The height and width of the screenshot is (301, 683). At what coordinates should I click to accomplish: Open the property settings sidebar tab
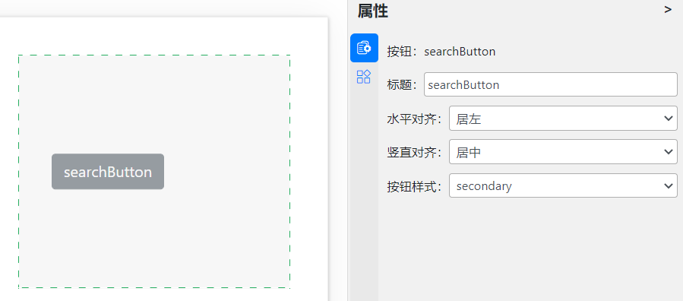[x=364, y=48]
